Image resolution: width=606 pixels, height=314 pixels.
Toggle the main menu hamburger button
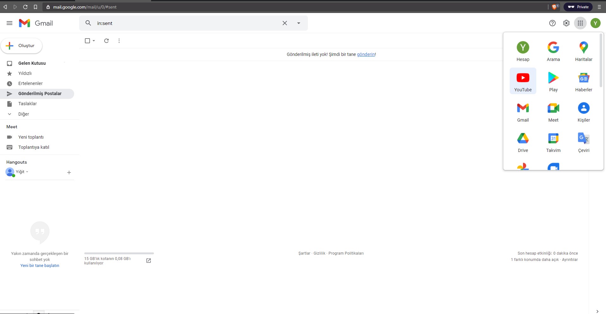pyautogui.click(x=10, y=23)
